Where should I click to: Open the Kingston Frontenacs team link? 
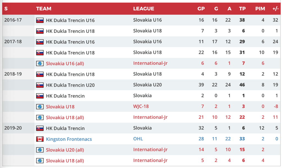69,139
